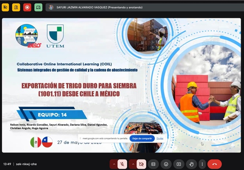Open the emoji reactions button
The width and height of the screenshot is (244, 170).
[166, 164]
